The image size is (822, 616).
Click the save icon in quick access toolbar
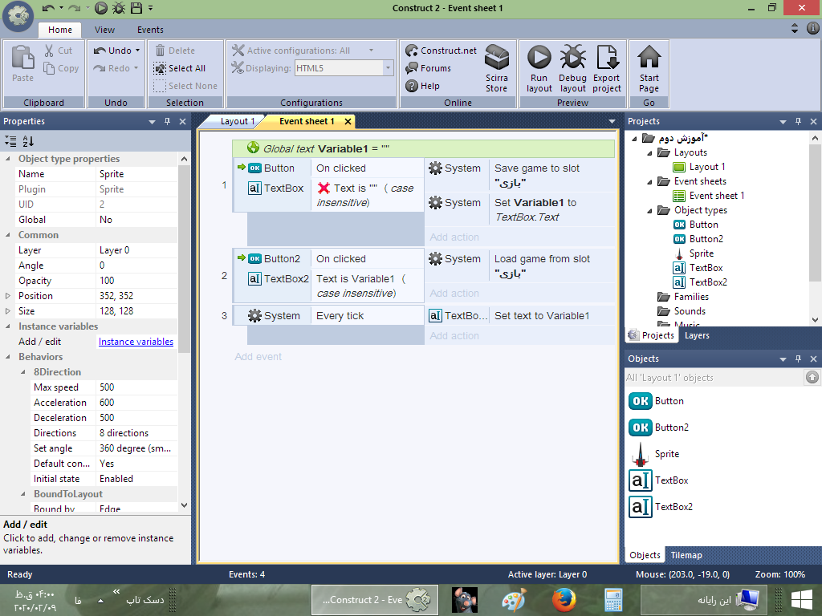point(136,8)
